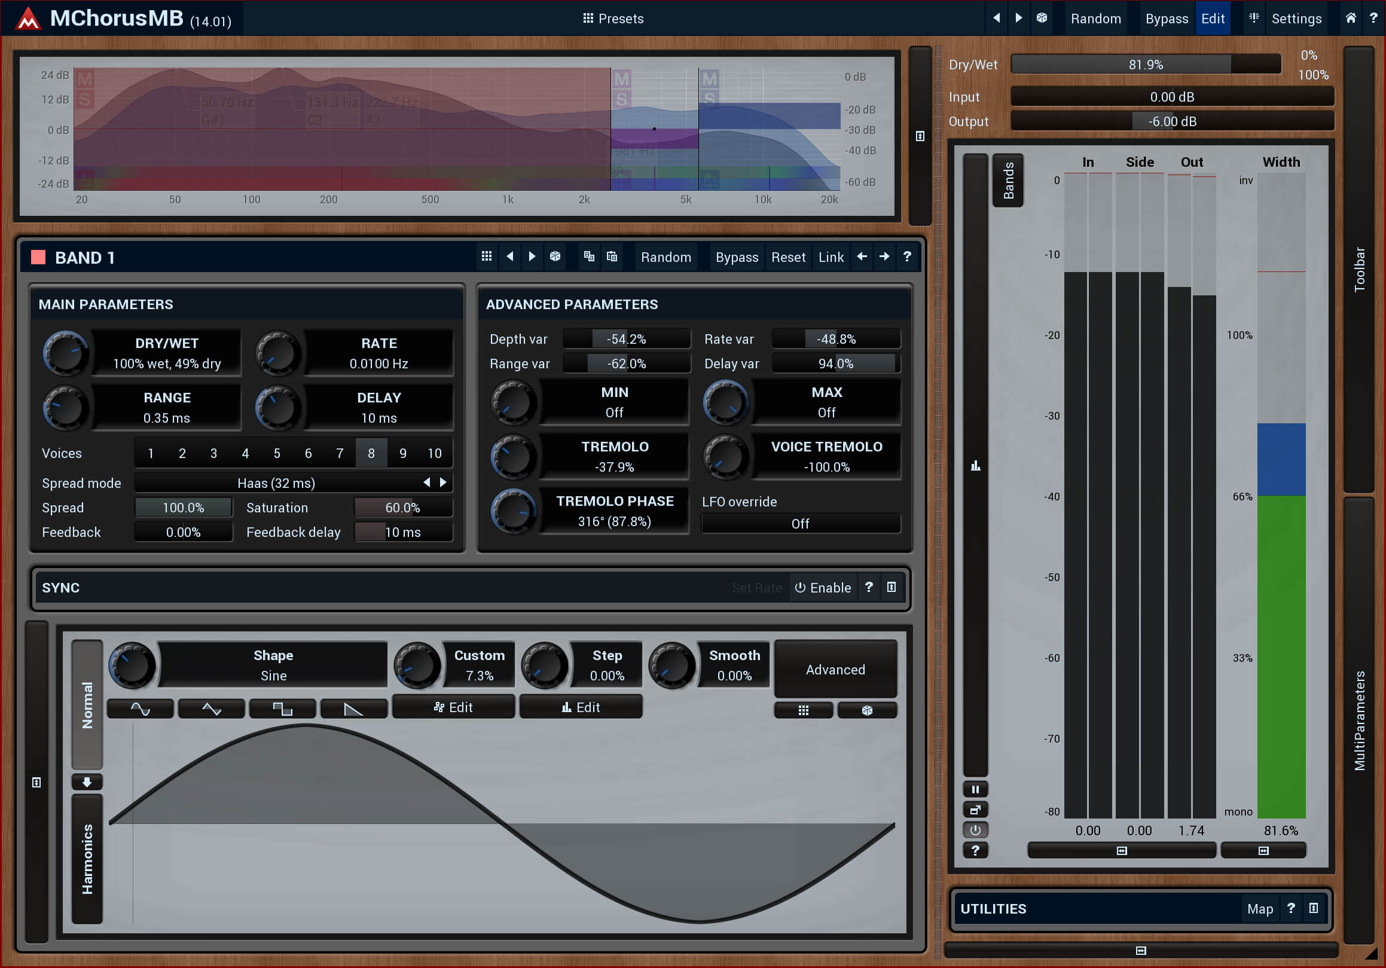Click global Random button
Viewport: 1386px width, 968px height.
[x=1095, y=18]
